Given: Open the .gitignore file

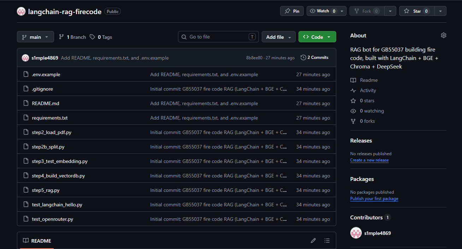Looking at the screenshot, I should coord(42,89).
